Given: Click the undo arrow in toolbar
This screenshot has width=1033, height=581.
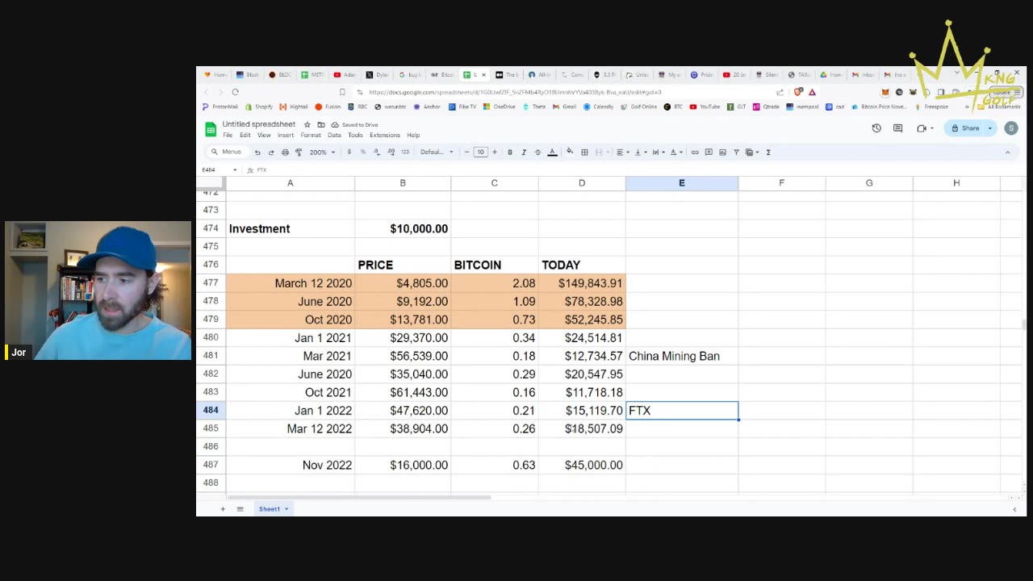Looking at the screenshot, I should click(x=257, y=152).
